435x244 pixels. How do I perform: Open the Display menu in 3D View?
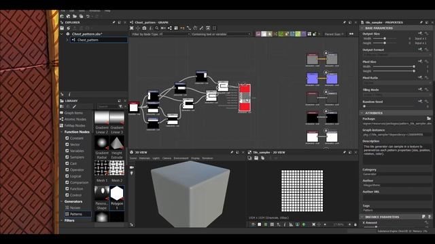point(195,158)
